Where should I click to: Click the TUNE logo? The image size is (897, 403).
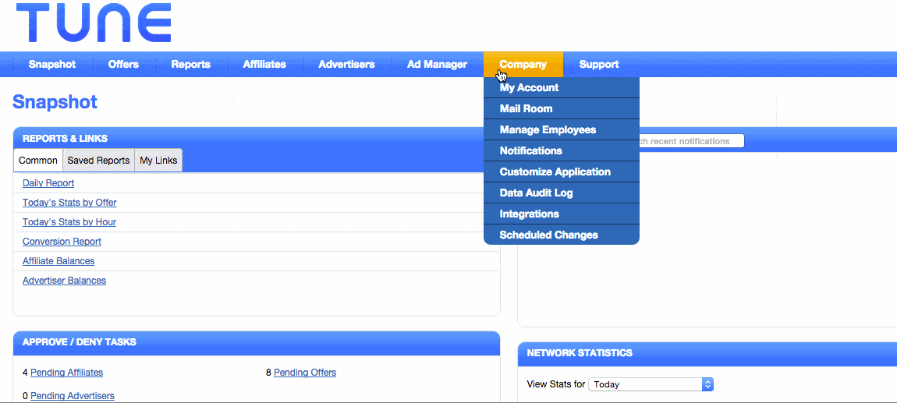pos(94,23)
